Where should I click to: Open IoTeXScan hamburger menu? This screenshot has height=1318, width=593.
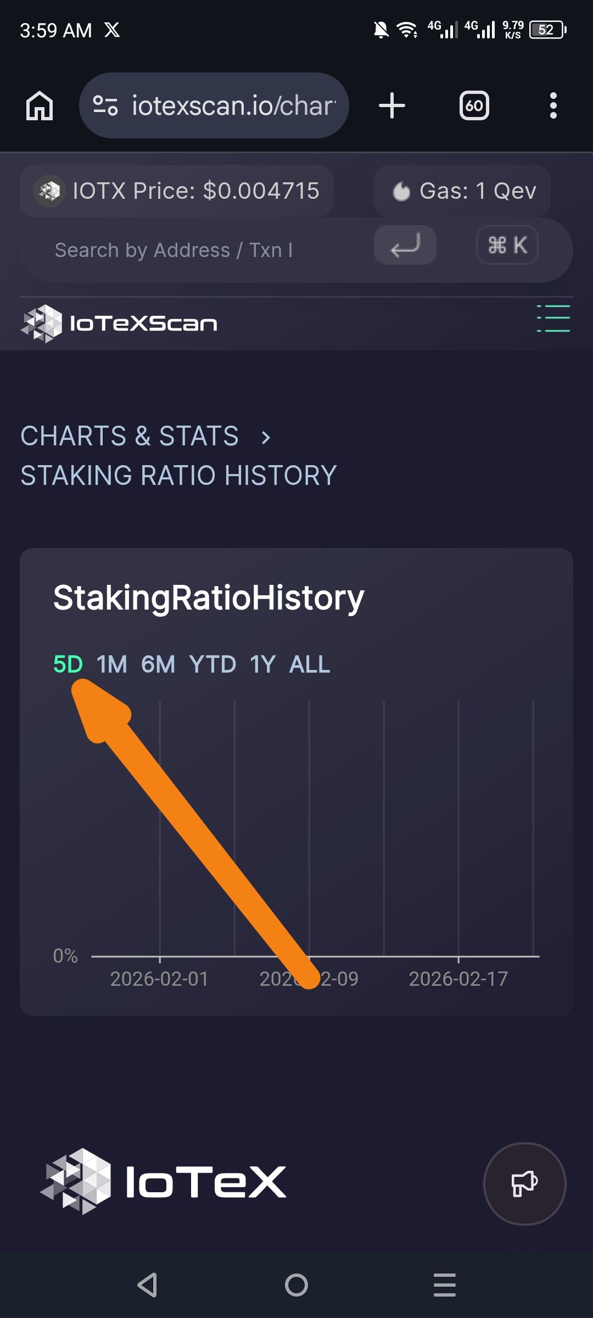coord(553,319)
